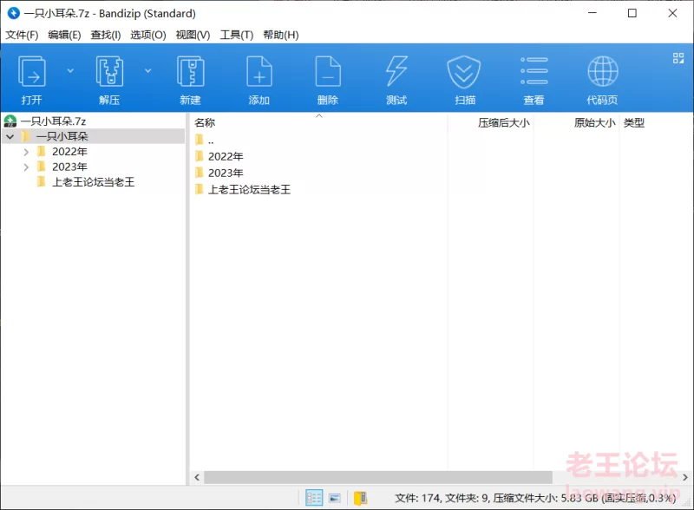
Task: Open the 工具(T) menu
Action: point(237,35)
